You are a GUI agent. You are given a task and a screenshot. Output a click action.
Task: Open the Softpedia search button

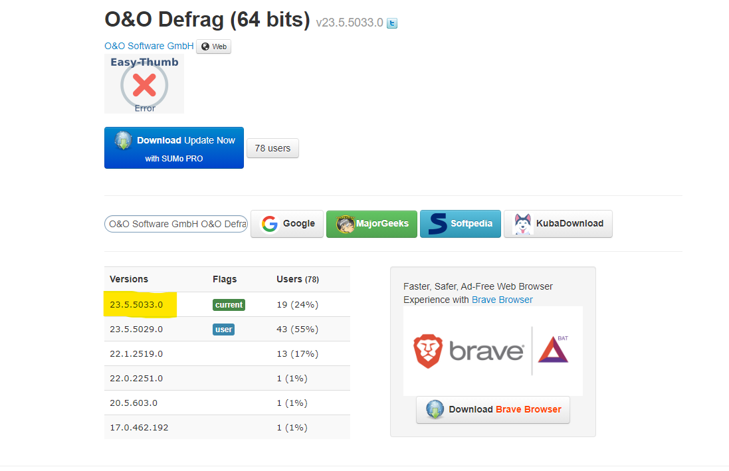pyautogui.click(x=461, y=224)
